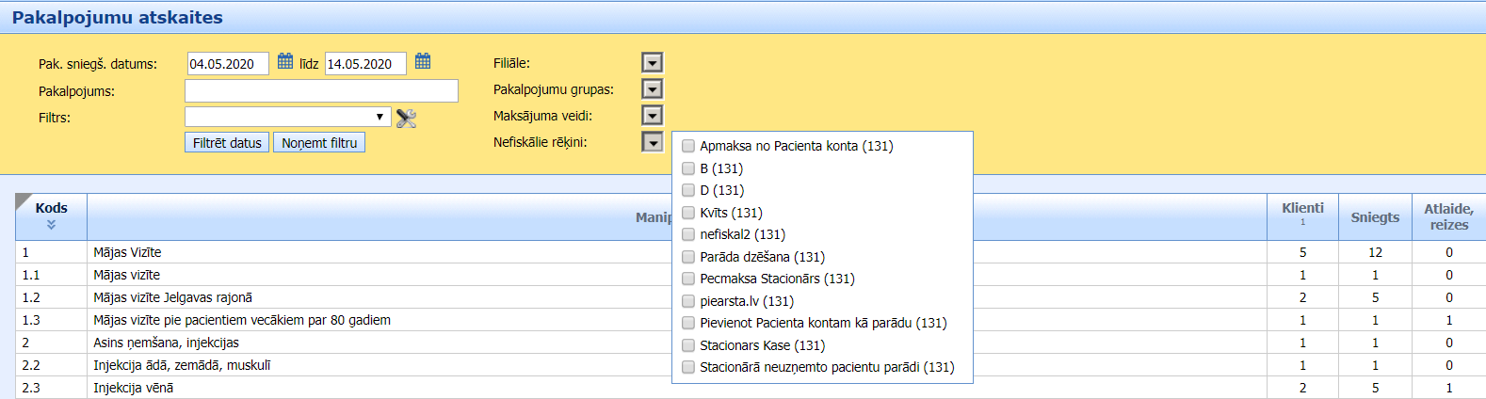Check the 'Apmaksa no Pacienta konta' checkbox
1486x399 pixels.
(688, 146)
